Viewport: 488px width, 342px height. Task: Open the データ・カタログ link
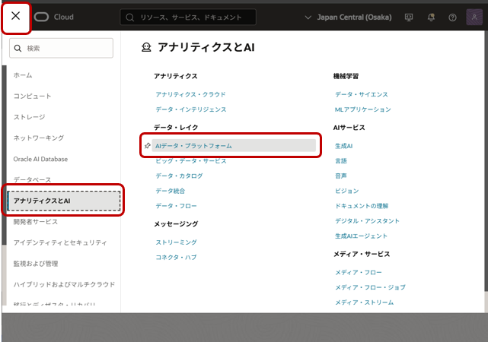click(179, 176)
